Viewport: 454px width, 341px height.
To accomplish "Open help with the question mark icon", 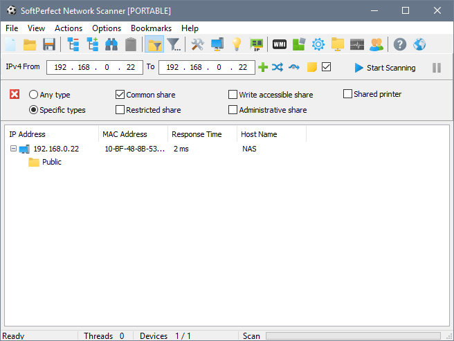I will coord(400,44).
